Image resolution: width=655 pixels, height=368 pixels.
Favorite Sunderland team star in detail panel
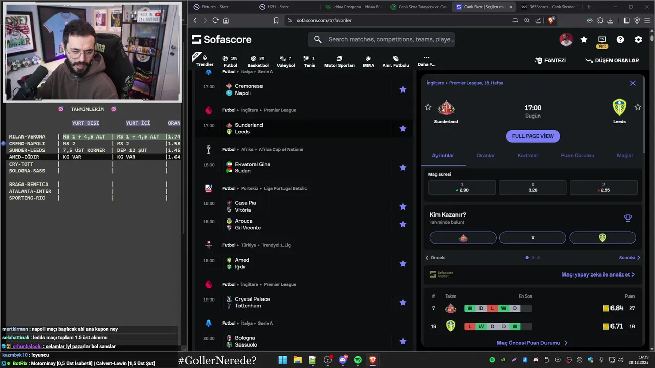tap(428, 107)
